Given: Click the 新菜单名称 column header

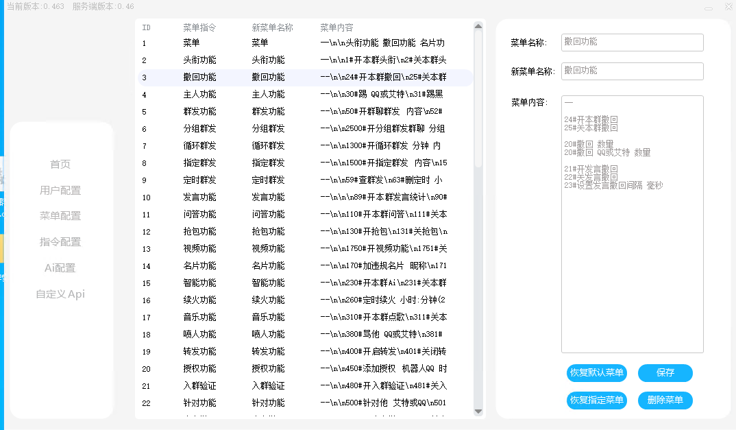Looking at the screenshot, I should (272, 27).
